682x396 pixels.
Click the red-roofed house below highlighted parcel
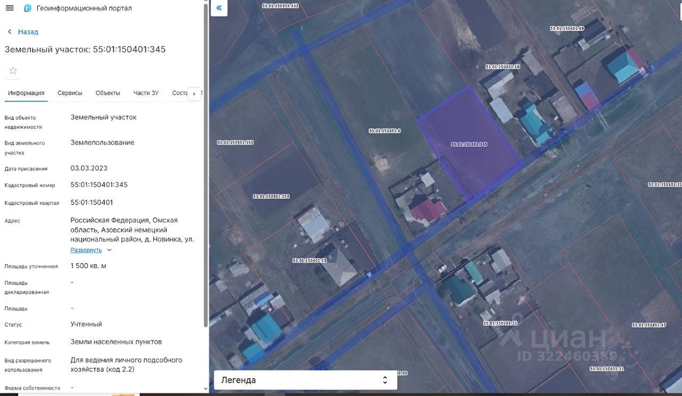click(429, 210)
